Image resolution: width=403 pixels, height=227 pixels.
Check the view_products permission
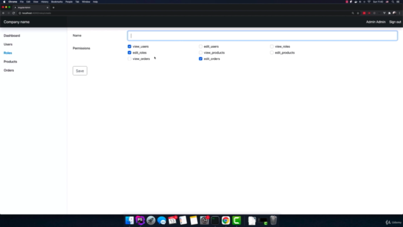200,52
